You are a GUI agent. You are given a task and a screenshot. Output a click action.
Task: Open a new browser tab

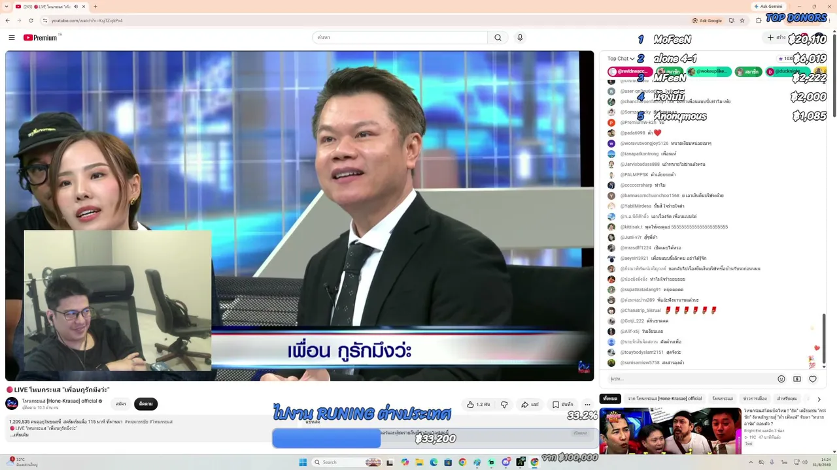(x=95, y=7)
